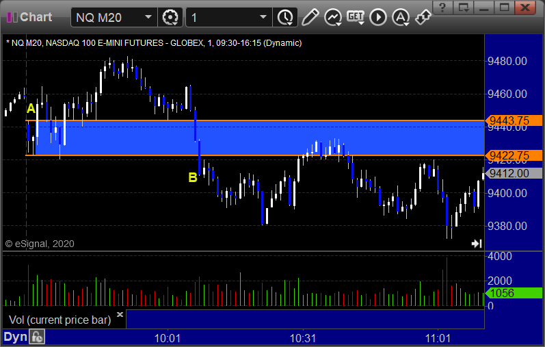Image resolution: width=545 pixels, height=347 pixels.
Task: Click the 9480.00 price axis label
Action: [507, 62]
